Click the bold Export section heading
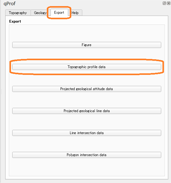The image size is (171, 183). (15, 21)
